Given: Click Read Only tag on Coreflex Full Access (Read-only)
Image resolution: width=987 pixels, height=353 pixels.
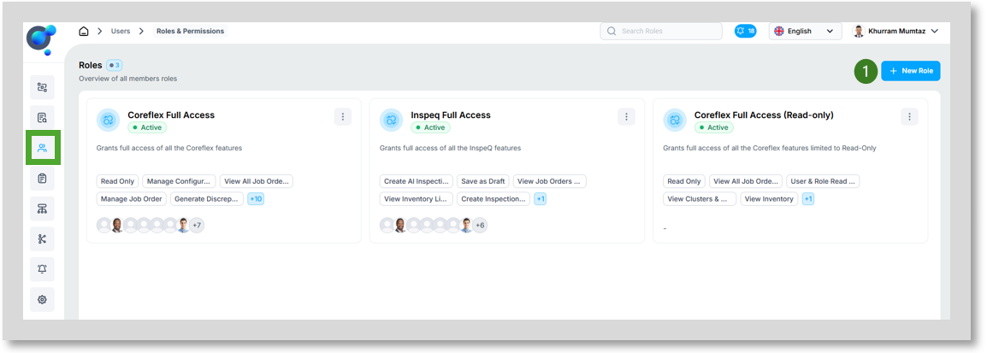Looking at the screenshot, I should point(684,181).
